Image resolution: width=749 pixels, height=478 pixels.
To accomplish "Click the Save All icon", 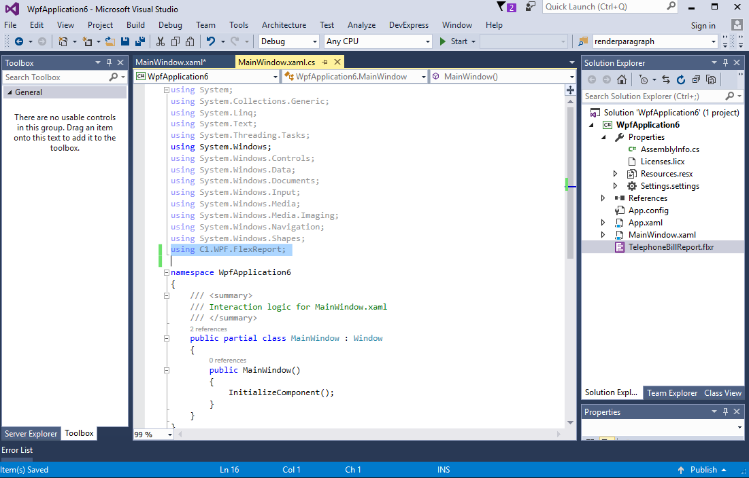I will (140, 41).
